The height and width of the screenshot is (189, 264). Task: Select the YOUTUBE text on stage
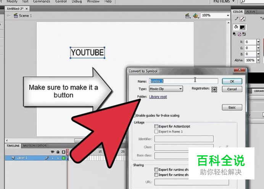[87, 53]
